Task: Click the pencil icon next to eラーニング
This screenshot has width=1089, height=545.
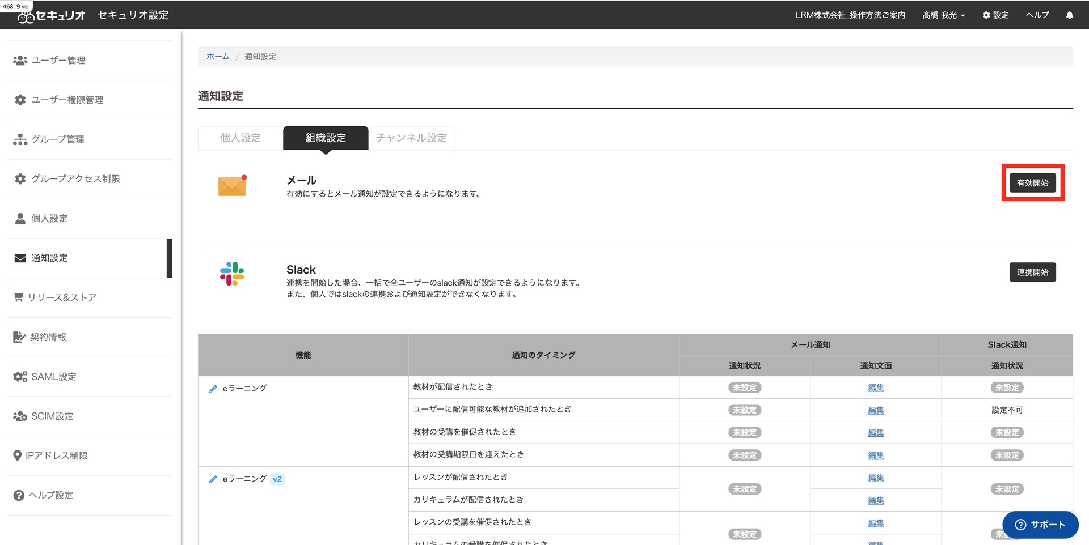Action: (213, 389)
